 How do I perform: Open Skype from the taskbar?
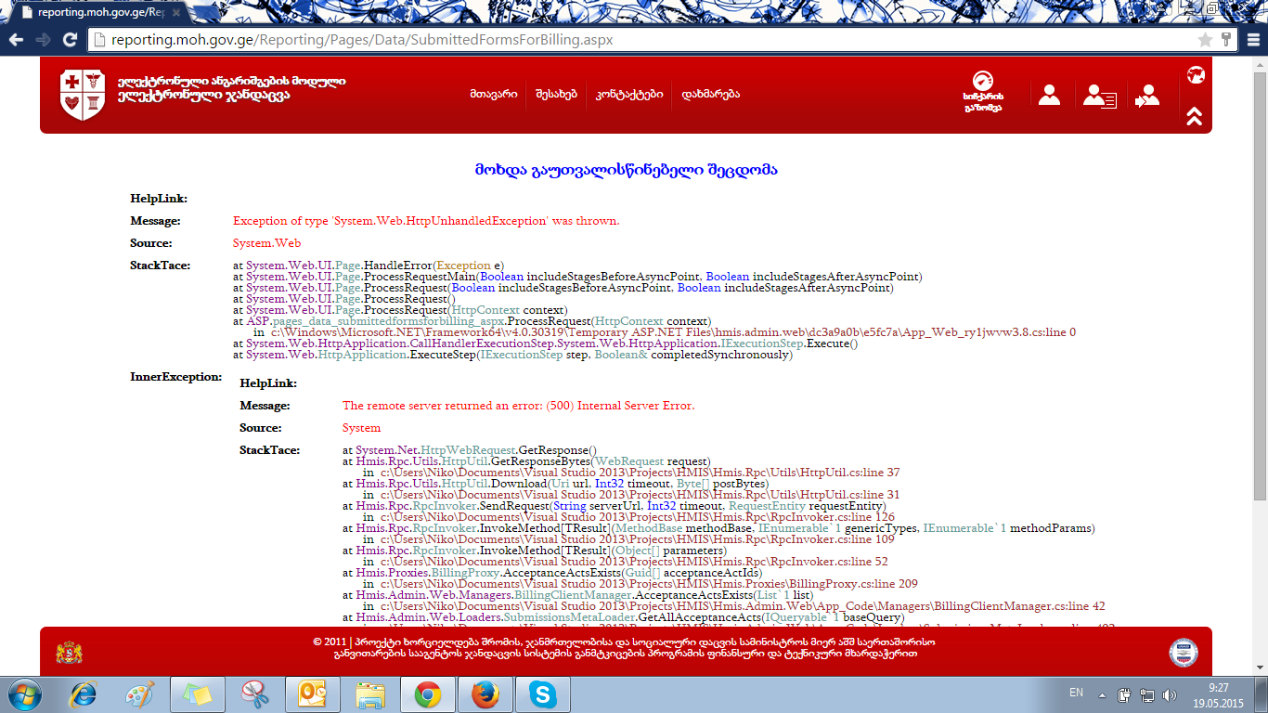pos(542,694)
